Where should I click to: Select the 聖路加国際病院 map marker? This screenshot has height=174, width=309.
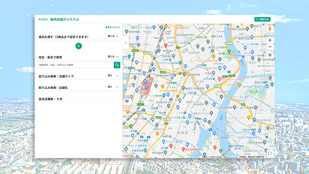[x=183, y=149]
